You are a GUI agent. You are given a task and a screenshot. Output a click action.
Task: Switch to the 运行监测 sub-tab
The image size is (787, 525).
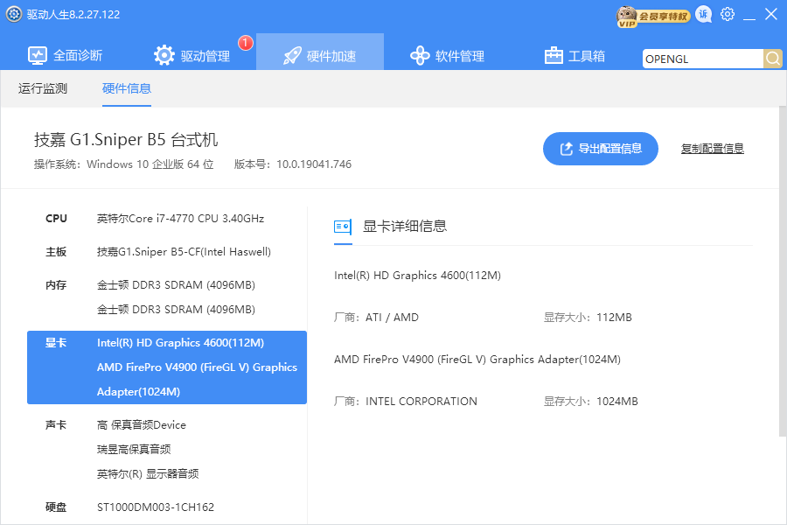(x=43, y=88)
